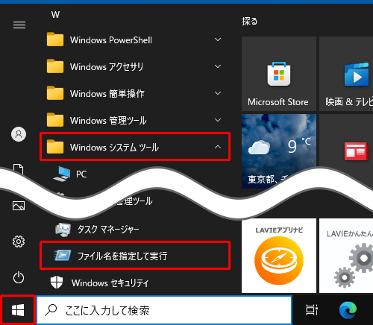
Task: Launch ファイル名を指定して実行
Action: coord(135,256)
